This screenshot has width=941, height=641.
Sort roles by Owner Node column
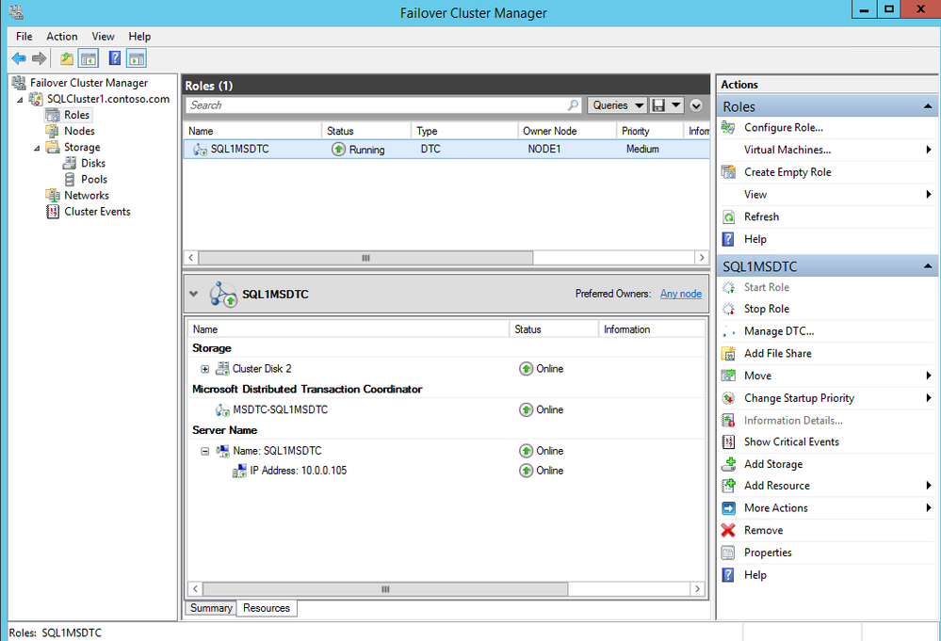[x=566, y=131]
